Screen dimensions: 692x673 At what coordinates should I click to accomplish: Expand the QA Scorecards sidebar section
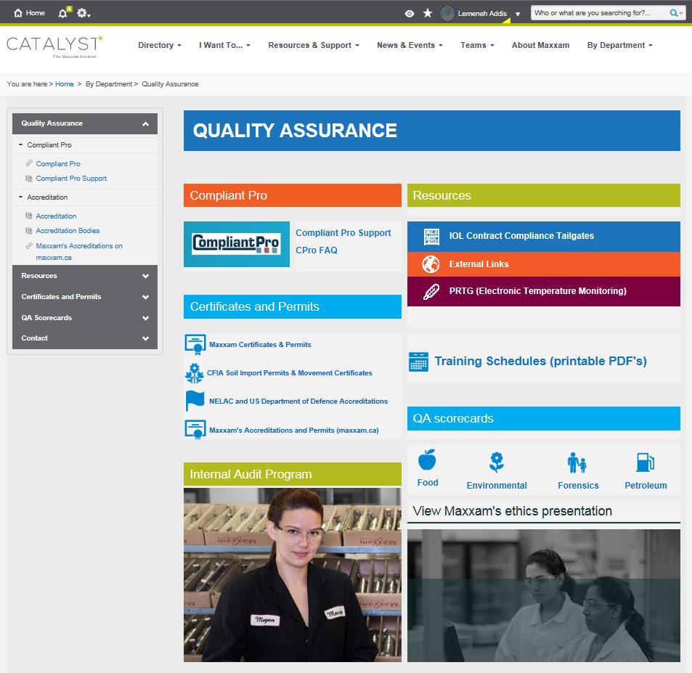point(85,318)
